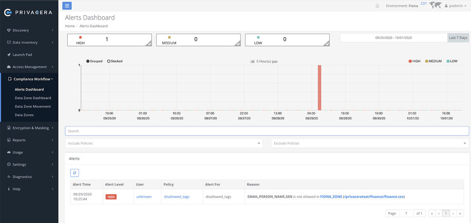Click the Discovery diamond icon

tap(9, 30)
